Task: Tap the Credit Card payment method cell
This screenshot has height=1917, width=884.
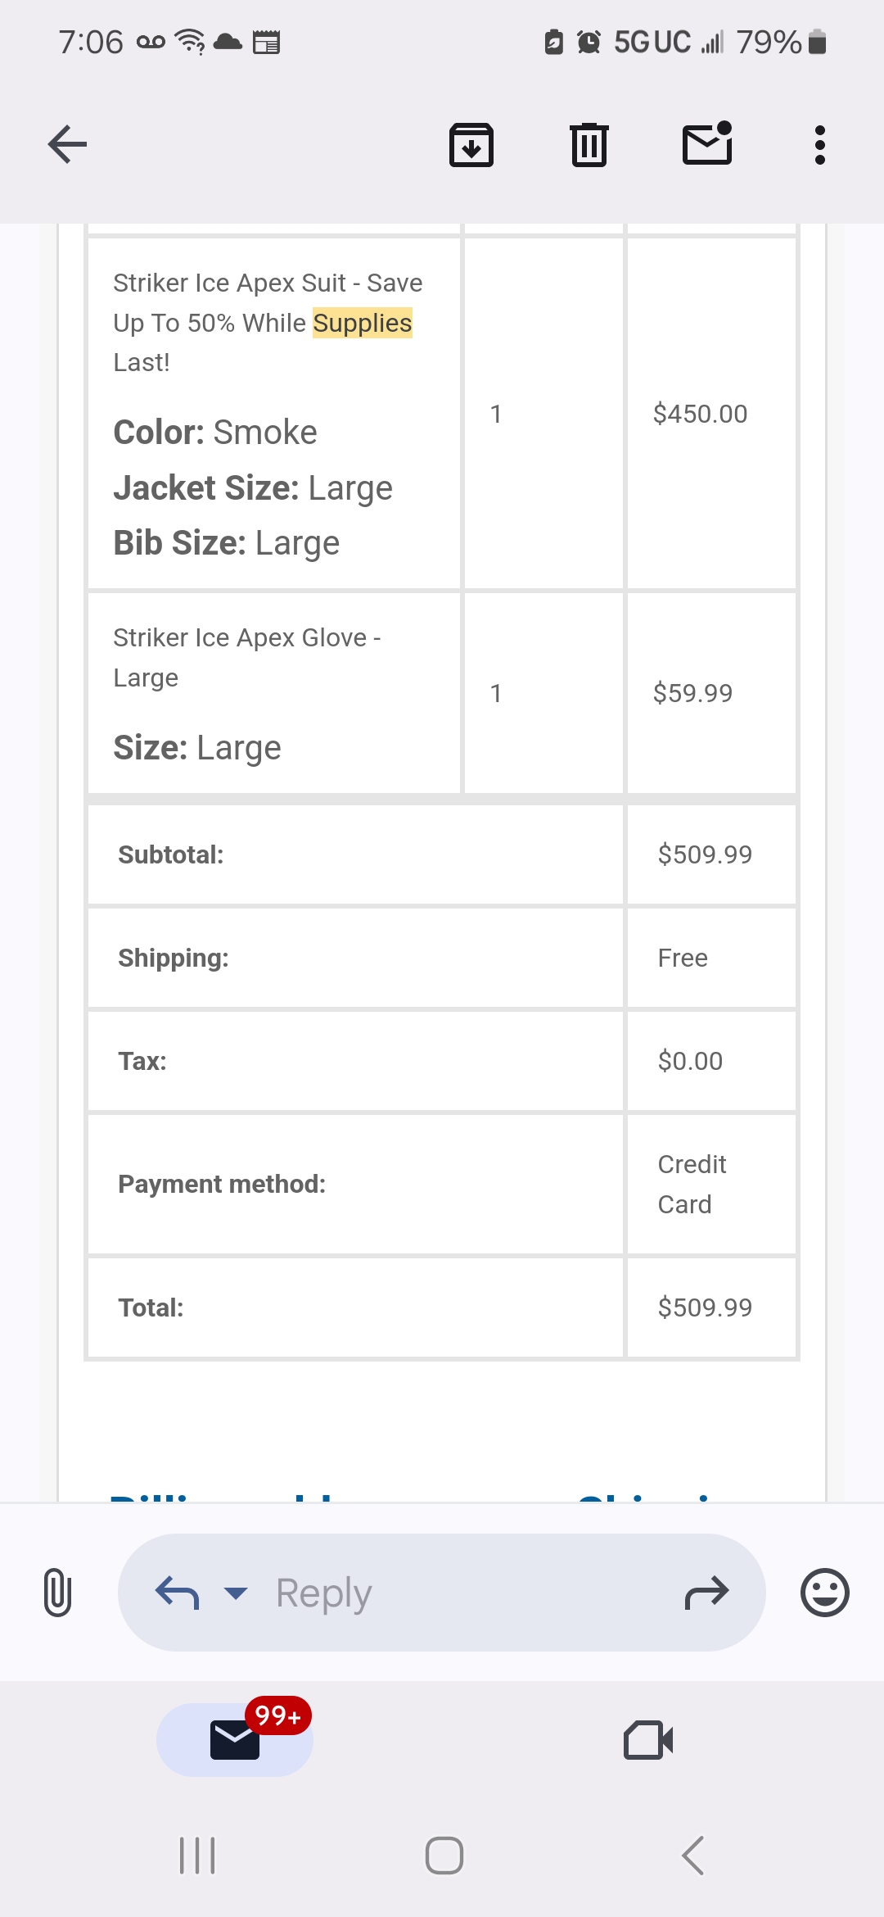Action: [x=711, y=1184]
